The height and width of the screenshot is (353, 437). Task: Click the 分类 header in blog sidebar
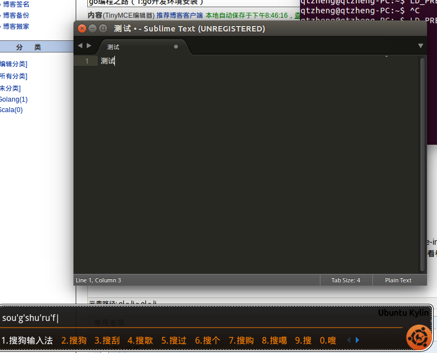pyautogui.click(x=28, y=47)
